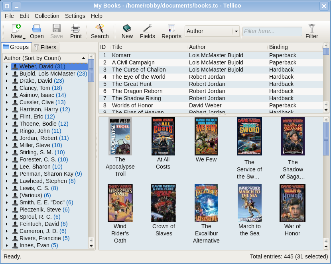Open the group-by Author combo box
This screenshot has height=264, width=331.
212,31
